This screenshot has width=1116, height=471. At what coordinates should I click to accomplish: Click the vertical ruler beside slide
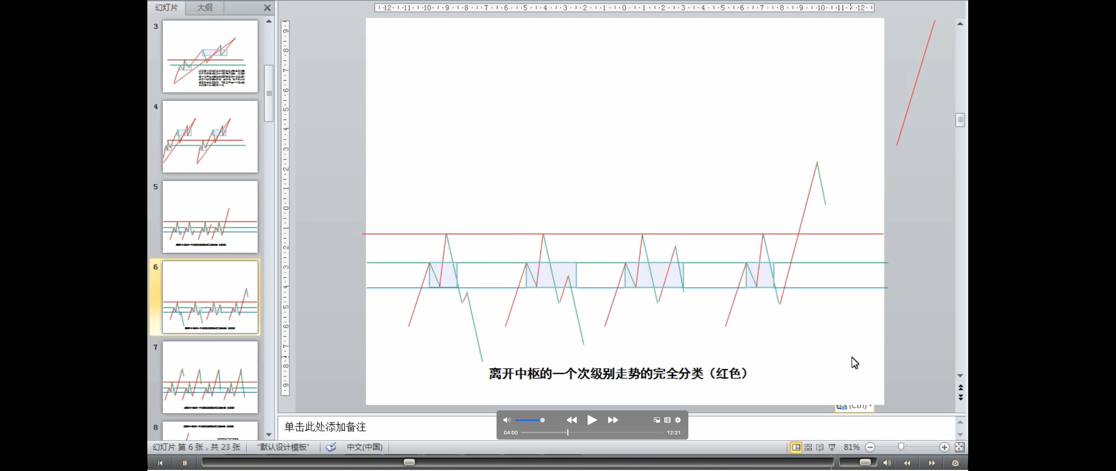[286, 208]
